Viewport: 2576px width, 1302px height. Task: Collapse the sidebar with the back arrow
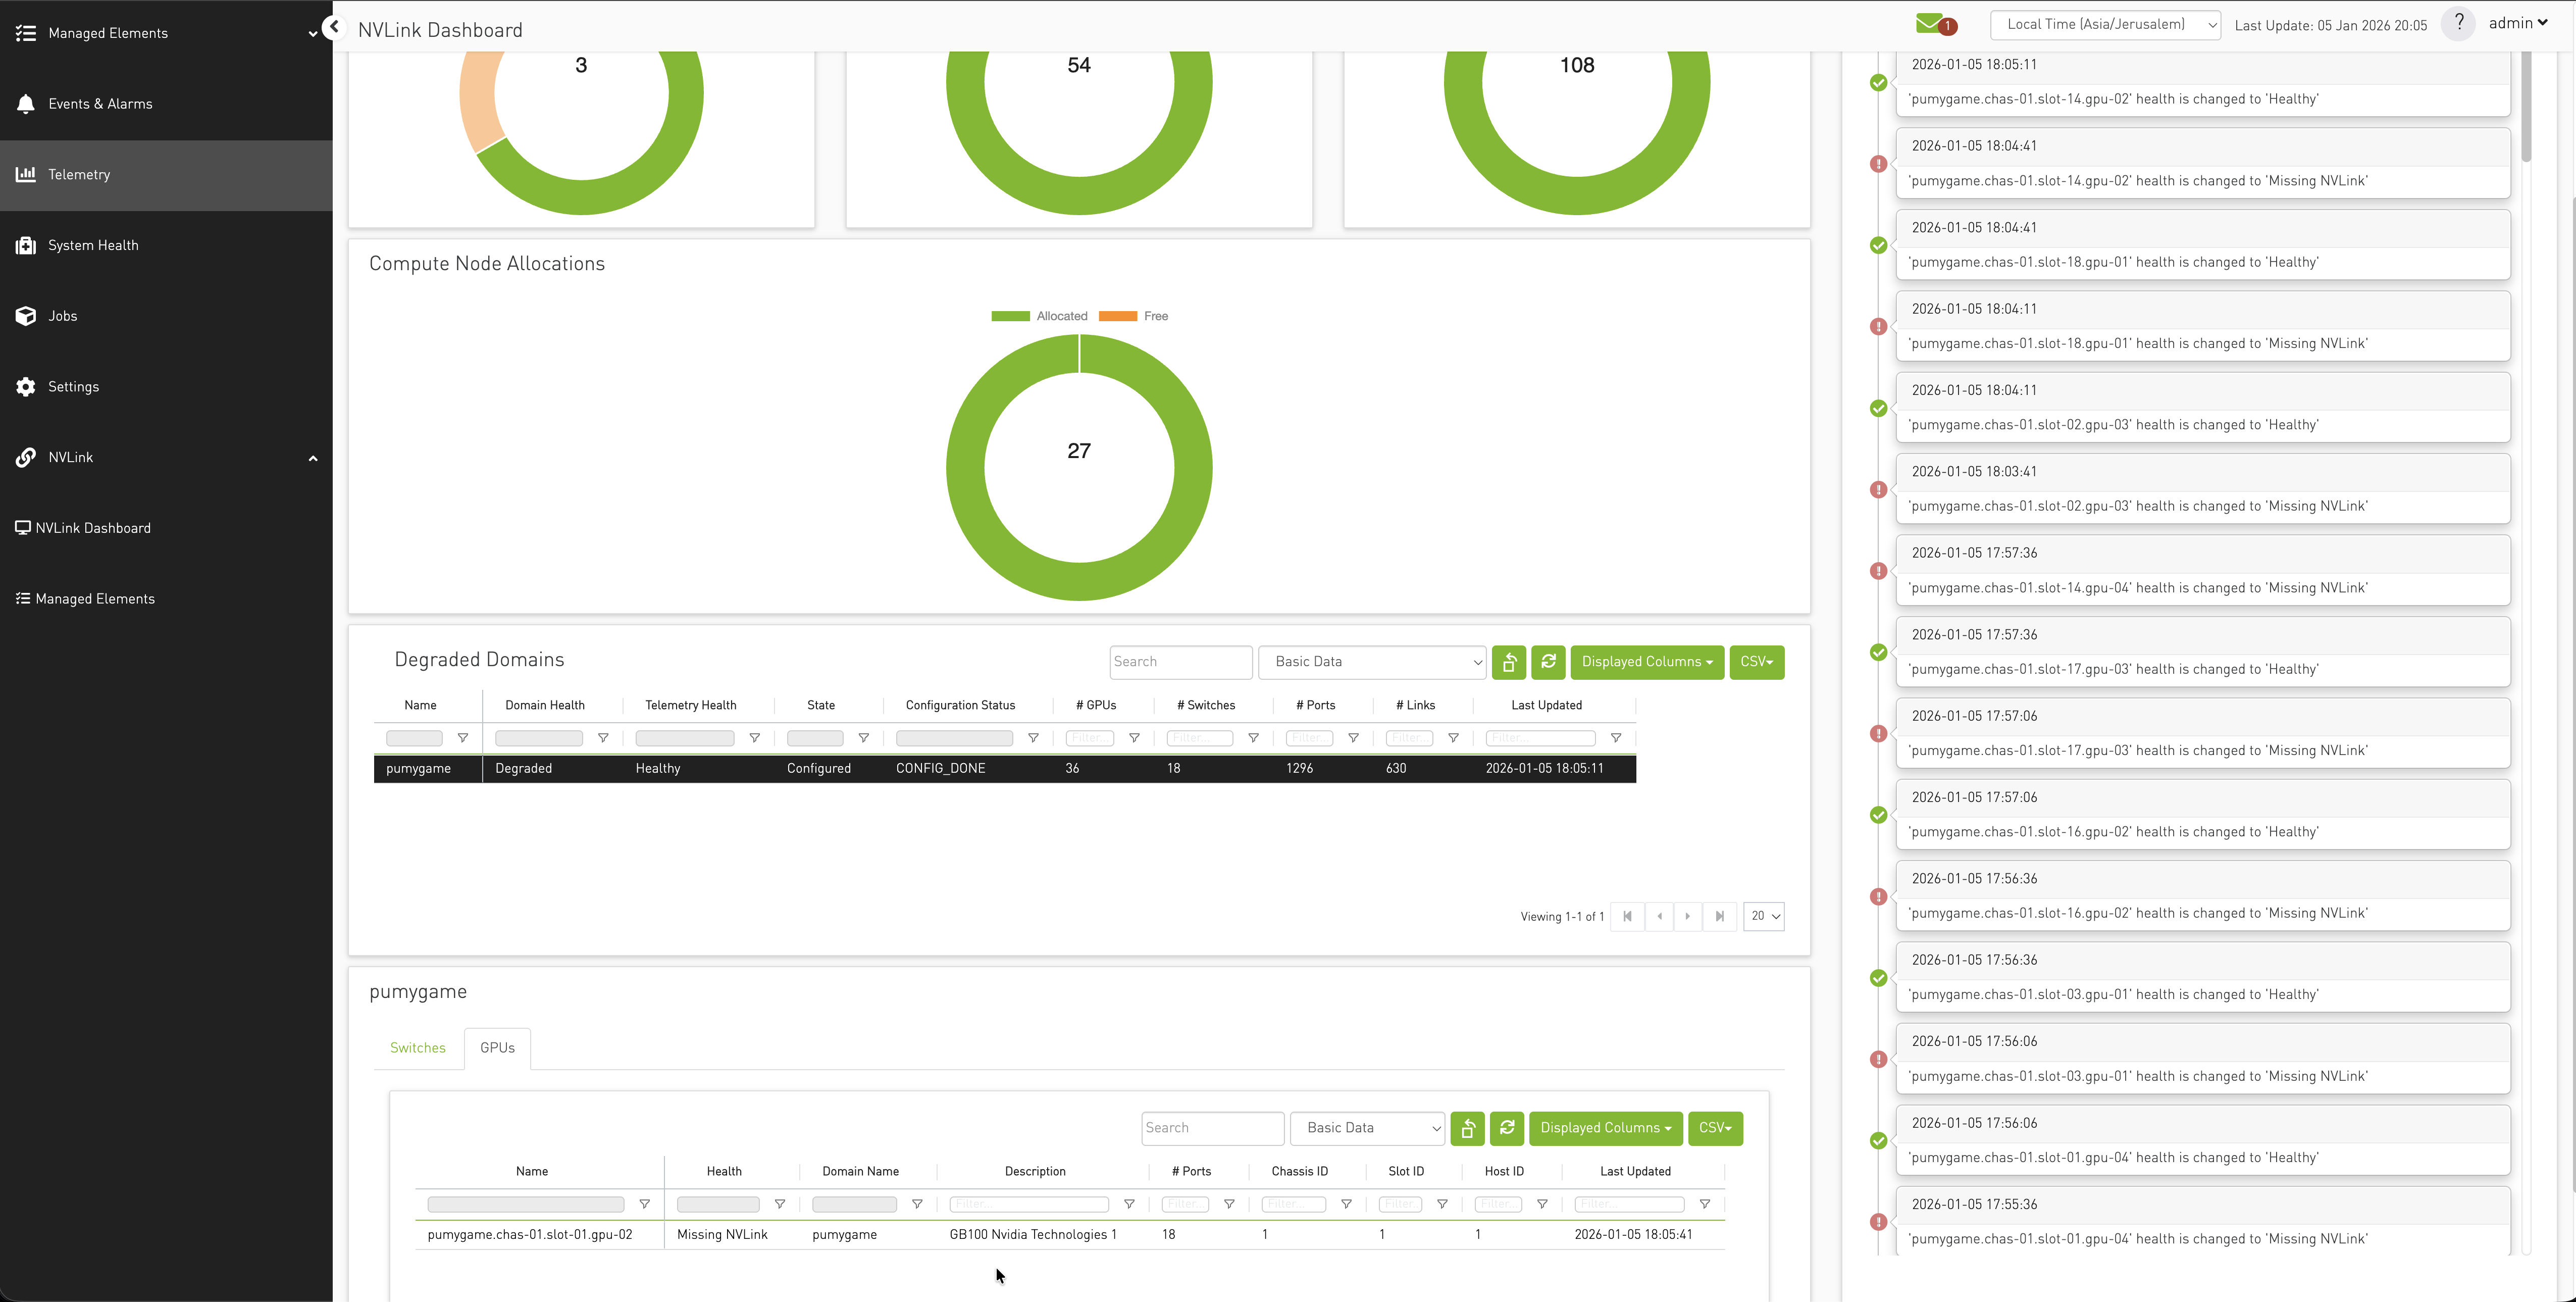click(x=335, y=27)
